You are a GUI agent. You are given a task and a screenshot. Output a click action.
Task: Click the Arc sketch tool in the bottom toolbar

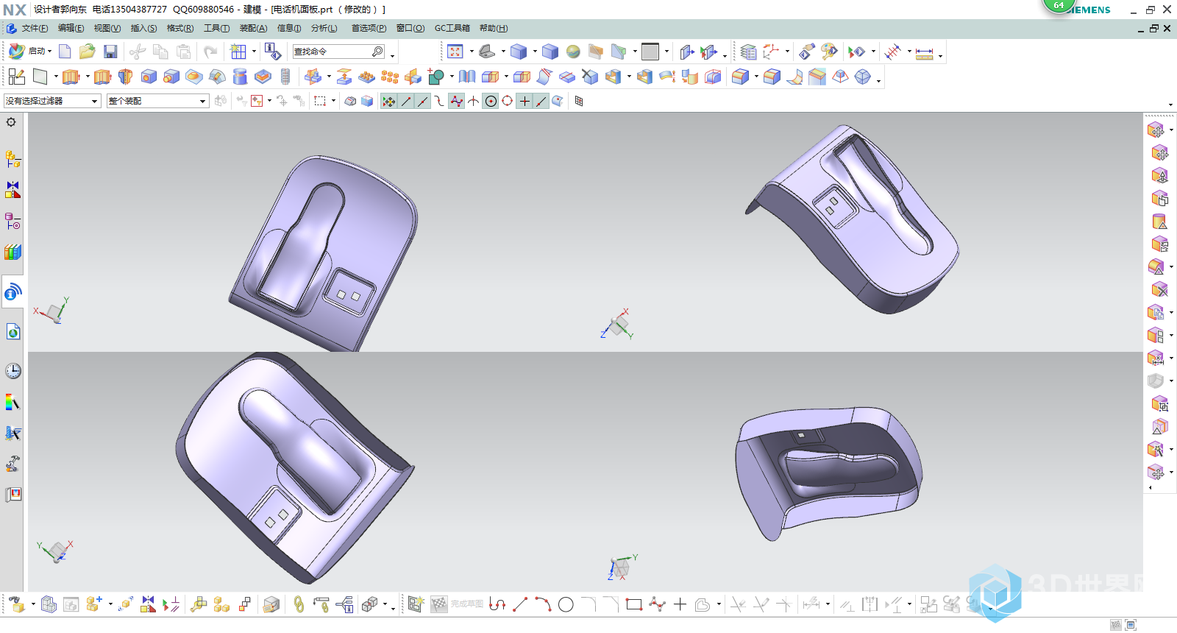[x=543, y=604]
